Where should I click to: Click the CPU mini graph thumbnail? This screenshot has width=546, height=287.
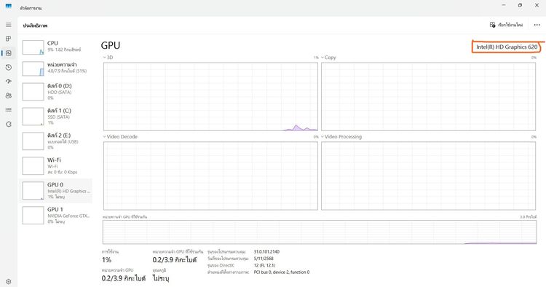click(33, 47)
